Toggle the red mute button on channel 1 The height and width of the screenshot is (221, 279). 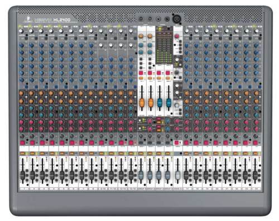click(22, 143)
